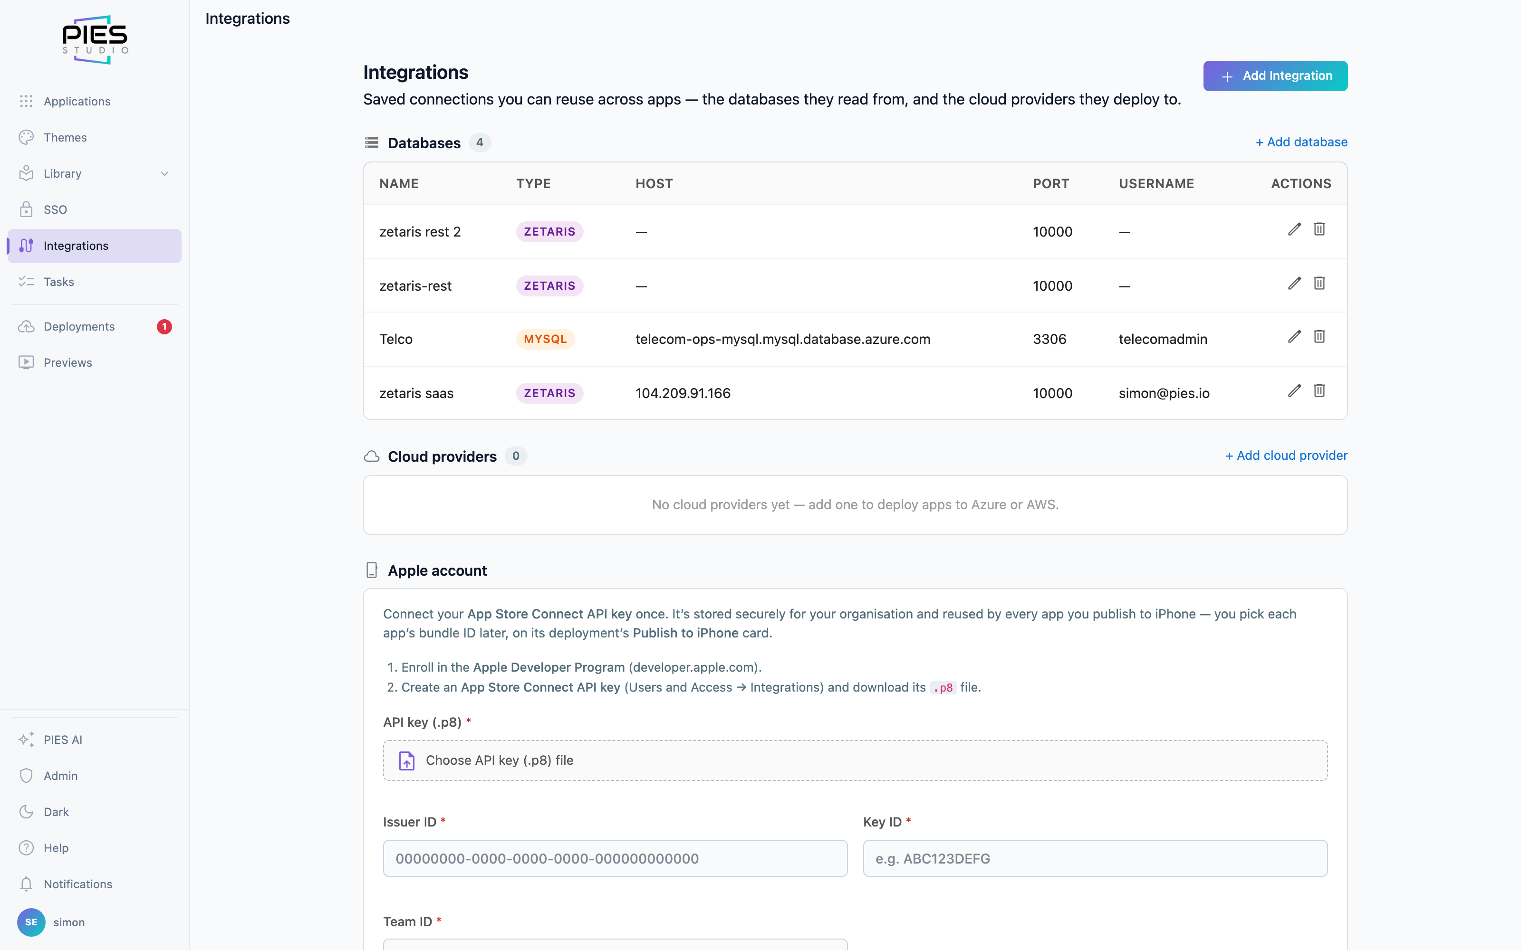
Task: Click the Help question-mark icon
Action: tap(26, 848)
